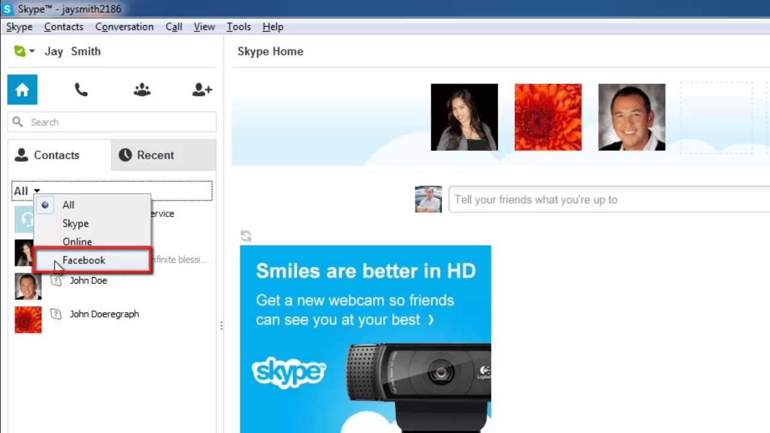Open John Doe contact
The width and height of the screenshot is (770, 433).
pos(88,281)
